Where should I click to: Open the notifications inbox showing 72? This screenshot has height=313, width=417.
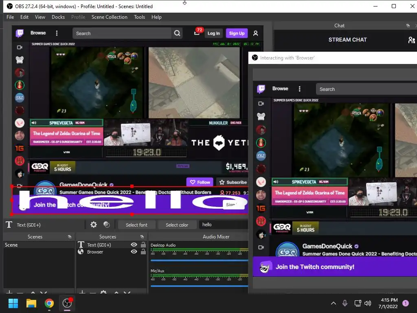click(x=197, y=33)
